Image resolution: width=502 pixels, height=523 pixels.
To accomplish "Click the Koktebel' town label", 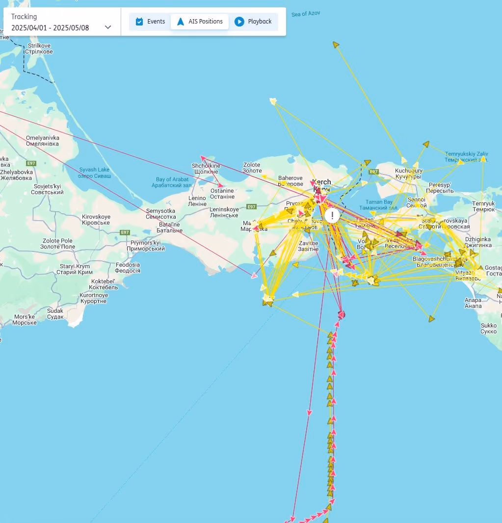I will coord(103,284).
